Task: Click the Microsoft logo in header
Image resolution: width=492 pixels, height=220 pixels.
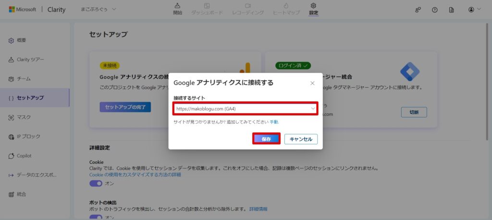Action: [22, 10]
